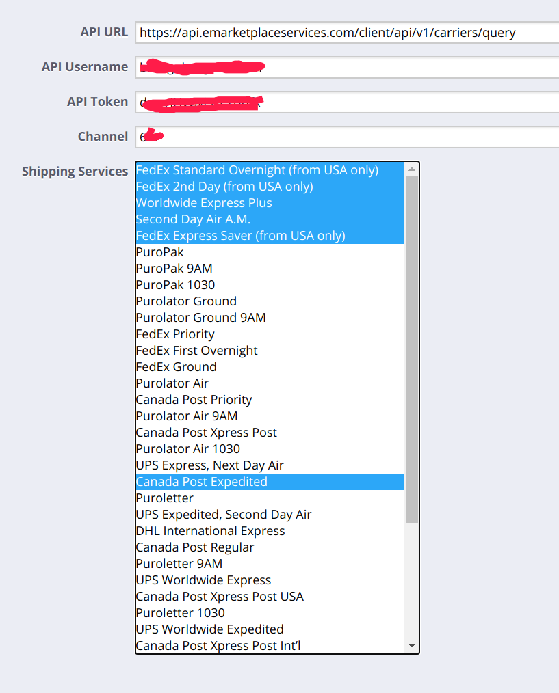The width and height of the screenshot is (559, 693).
Task: Select UPS Worldwide Expedited option
Action: point(209,629)
